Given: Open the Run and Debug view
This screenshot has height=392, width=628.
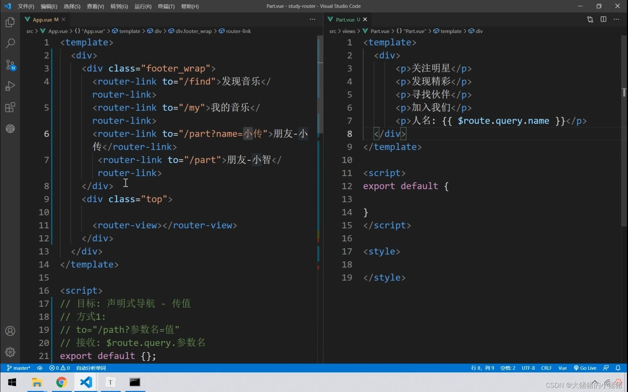Looking at the screenshot, I should tap(10, 86).
